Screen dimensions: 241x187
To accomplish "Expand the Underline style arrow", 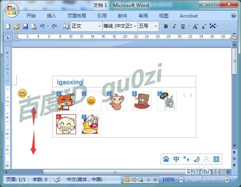I will pos(189,26).
